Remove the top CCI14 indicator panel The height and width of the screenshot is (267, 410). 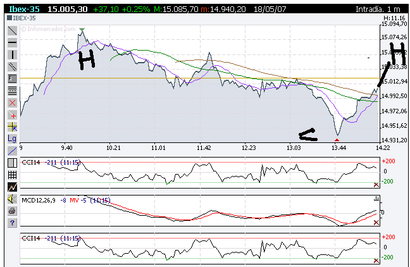(376, 185)
